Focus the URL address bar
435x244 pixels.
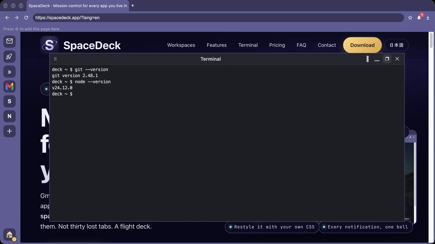[x=218, y=18]
